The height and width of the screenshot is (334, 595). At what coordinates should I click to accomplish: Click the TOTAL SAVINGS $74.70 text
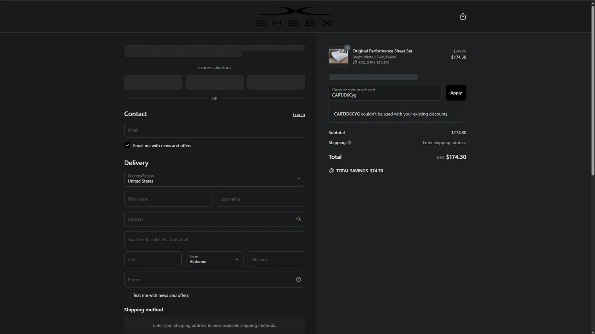(360, 171)
